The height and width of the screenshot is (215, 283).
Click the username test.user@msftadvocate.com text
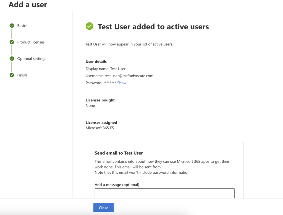129,76
